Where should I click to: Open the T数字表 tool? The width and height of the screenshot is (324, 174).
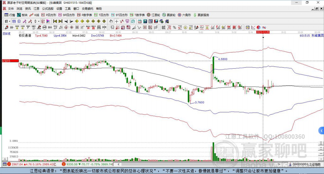point(137,15)
